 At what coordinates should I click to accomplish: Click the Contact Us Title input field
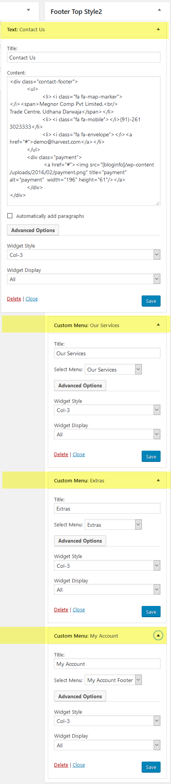(83, 58)
